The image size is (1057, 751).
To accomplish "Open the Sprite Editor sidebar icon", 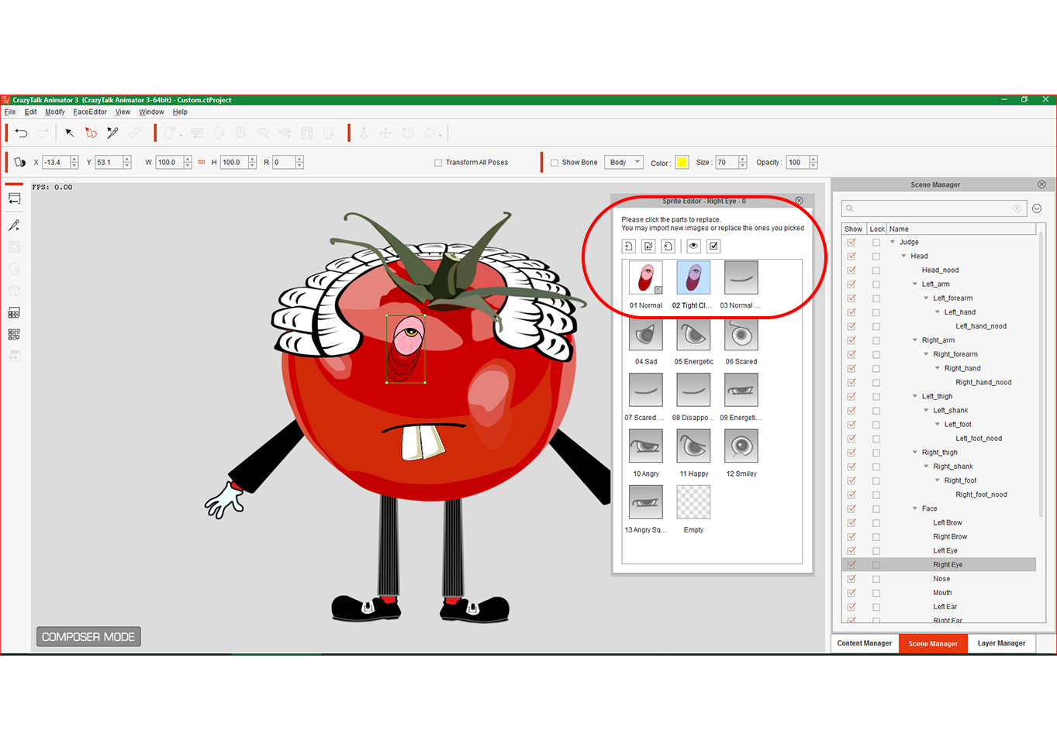I will coord(14,313).
